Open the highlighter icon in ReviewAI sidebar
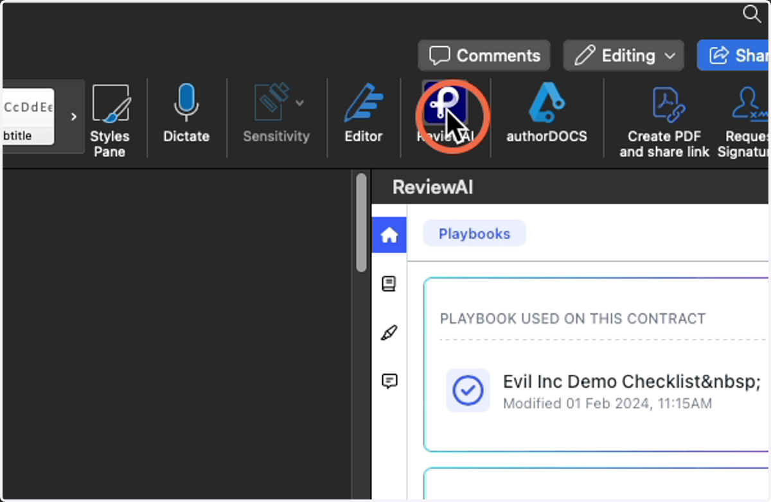 pos(389,333)
